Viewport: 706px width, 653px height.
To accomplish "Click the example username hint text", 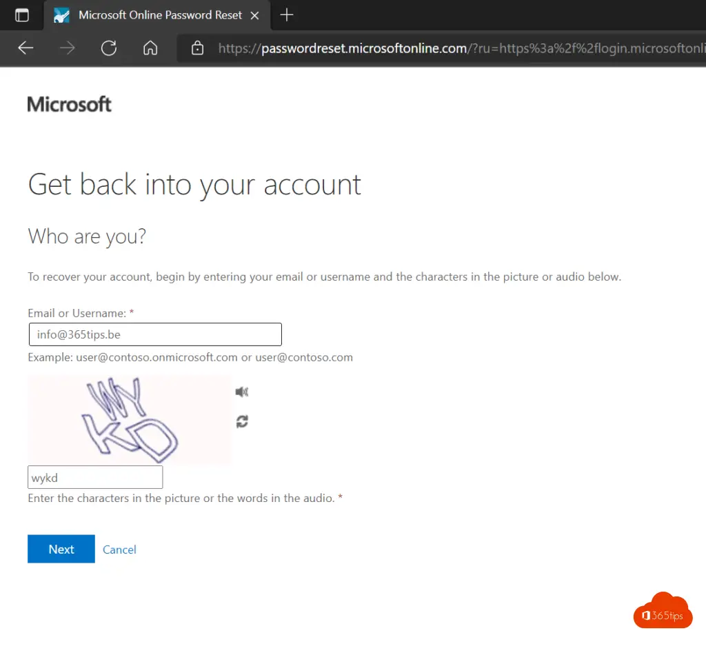I will click(x=190, y=358).
